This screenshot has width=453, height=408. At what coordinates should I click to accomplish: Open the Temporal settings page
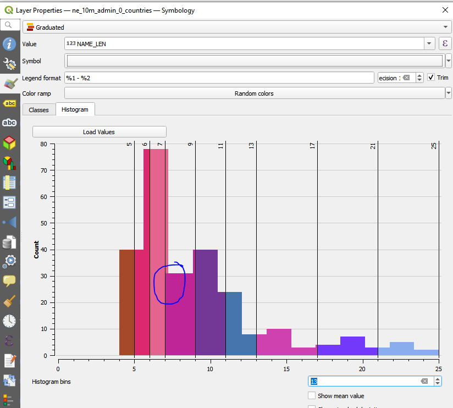point(9,322)
